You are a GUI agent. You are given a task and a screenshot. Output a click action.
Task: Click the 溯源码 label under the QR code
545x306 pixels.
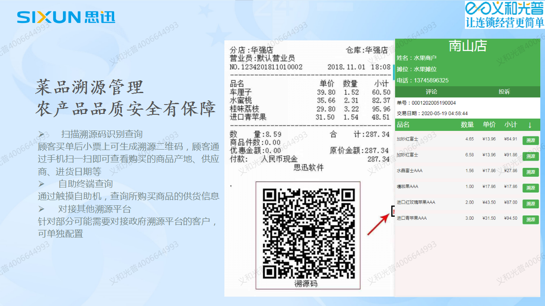306,283
